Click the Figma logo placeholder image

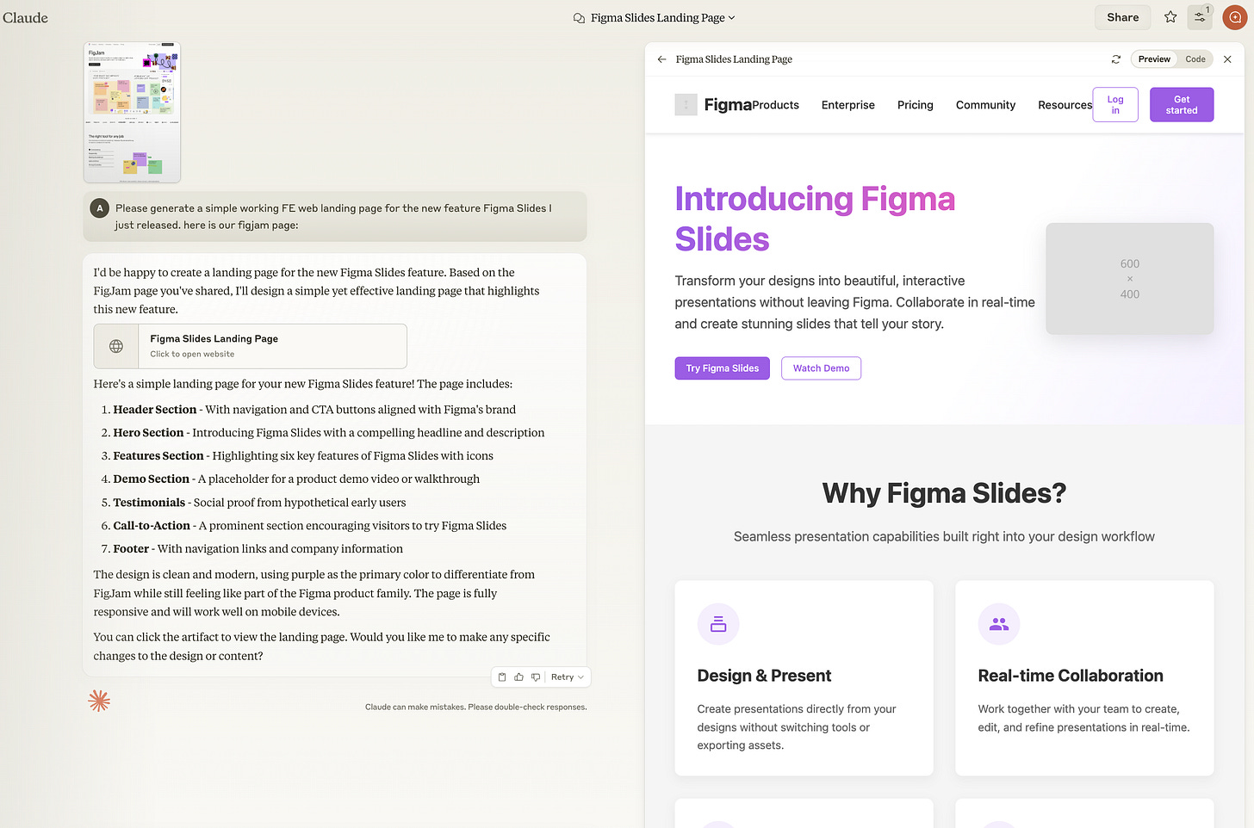click(686, 105)
